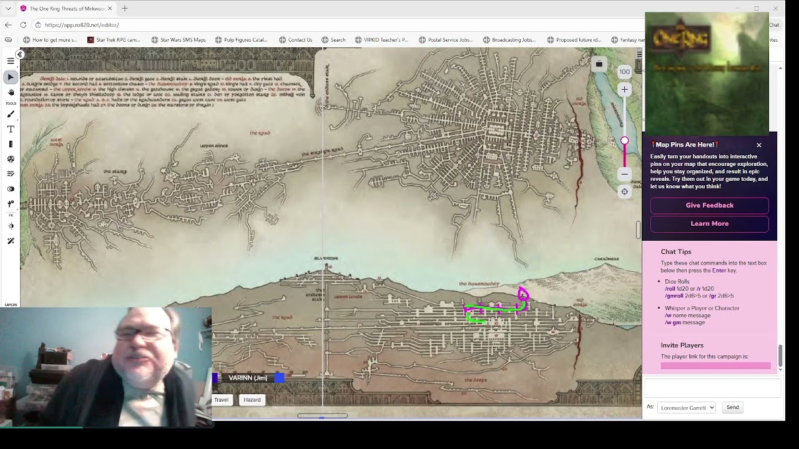Click the fit-to-screen crosshair icon

point(624,192)
